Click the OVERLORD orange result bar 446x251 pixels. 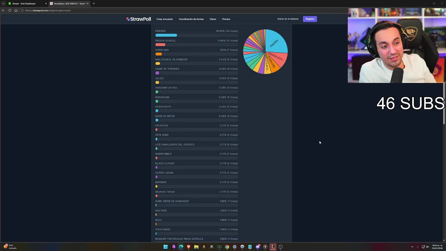pos(159,54)
